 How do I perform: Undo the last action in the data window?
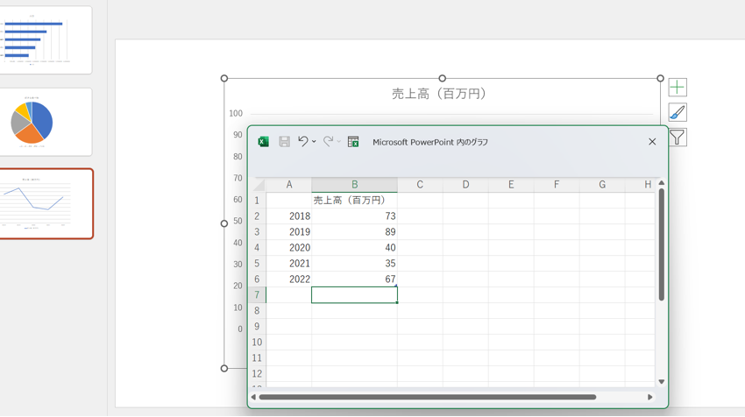(302, 141)
